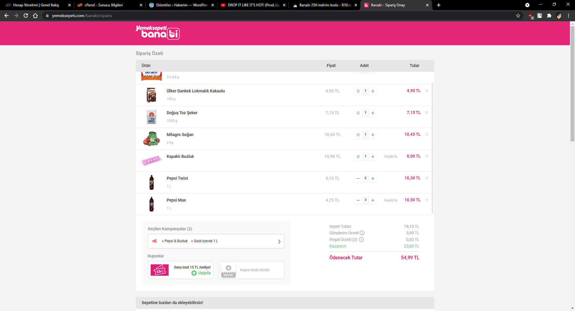The width and height of the screenshot is (575, 311).
Task: Trash the Milagro Soğan item
Action: point(358,135)
